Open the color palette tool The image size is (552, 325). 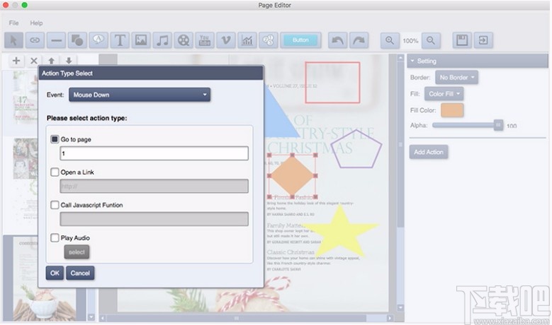tap(269, 40)
